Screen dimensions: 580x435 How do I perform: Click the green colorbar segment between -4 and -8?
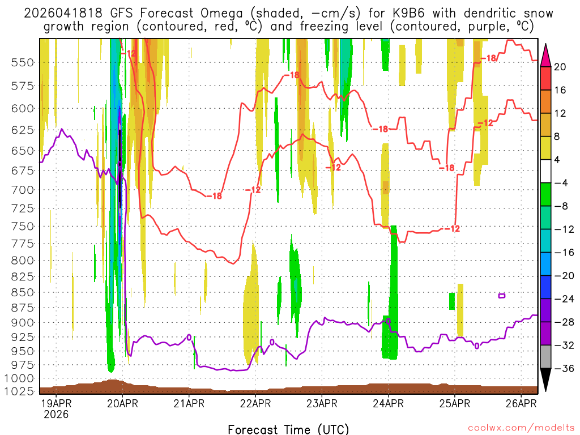(545, 195)
